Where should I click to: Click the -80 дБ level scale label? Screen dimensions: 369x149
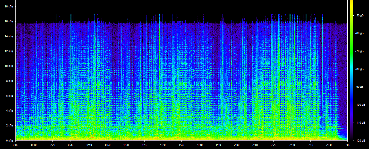click(359, 69)
